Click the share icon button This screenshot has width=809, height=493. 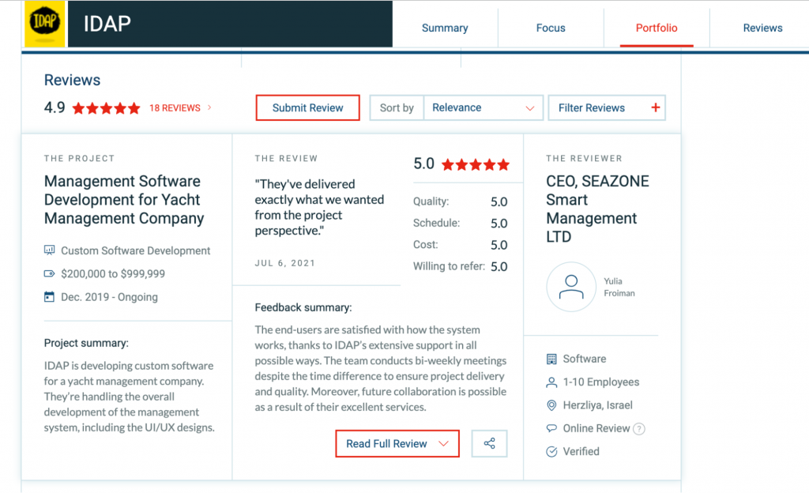pos(490,443)
